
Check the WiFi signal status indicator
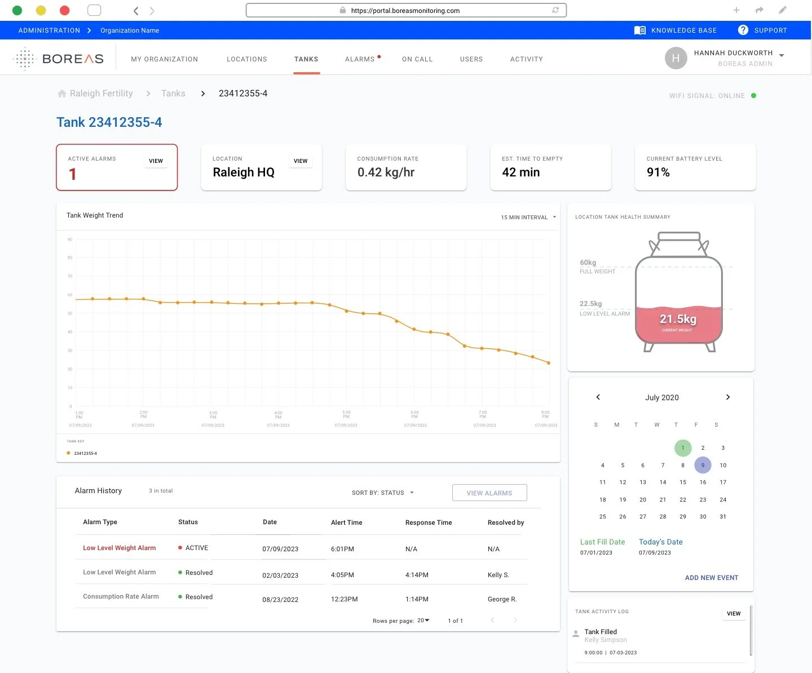coord(754,96)
